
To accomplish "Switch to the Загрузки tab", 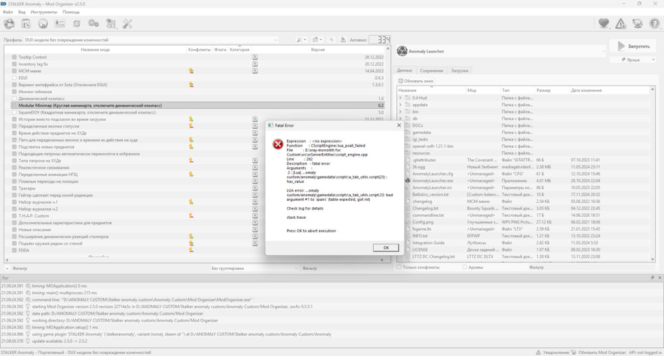I will pyautogui.click(x=459, y=71).
